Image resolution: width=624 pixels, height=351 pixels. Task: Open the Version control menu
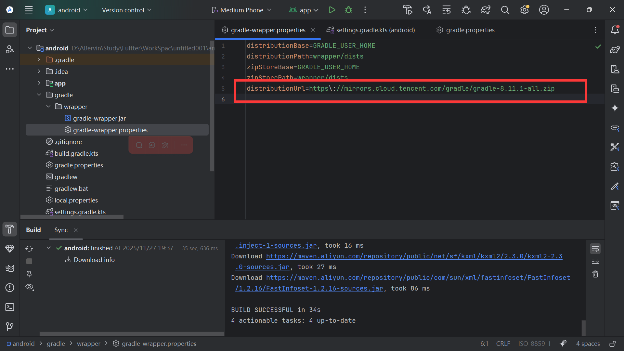(x=126, y=10)
